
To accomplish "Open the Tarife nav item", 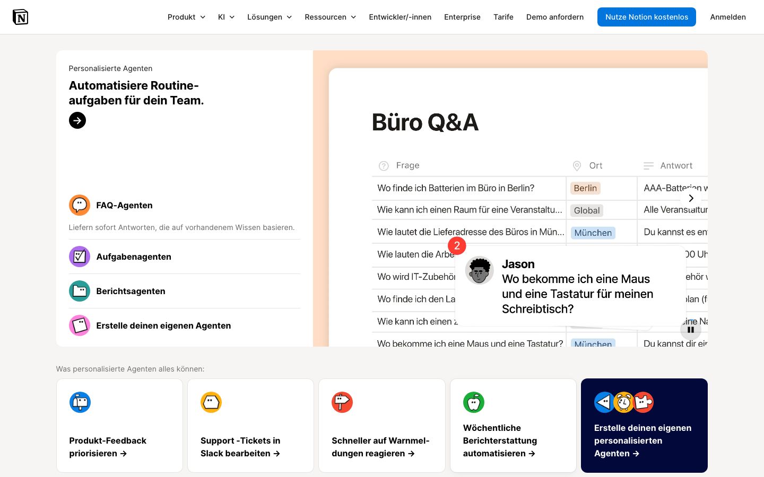I will pos(503,17).
